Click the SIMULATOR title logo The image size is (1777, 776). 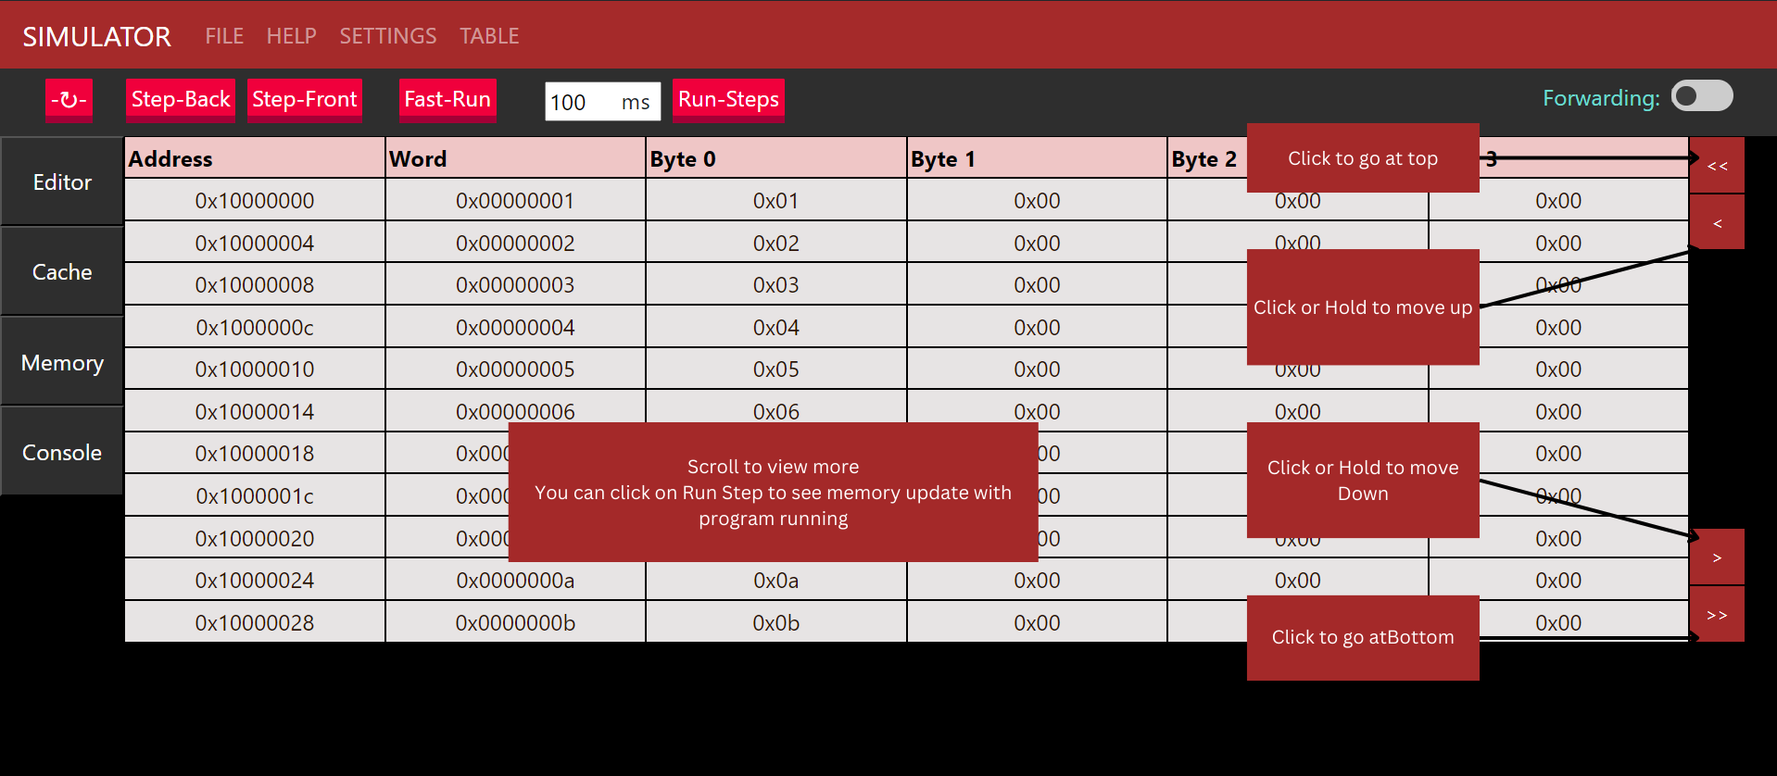(x=96, y=36)
